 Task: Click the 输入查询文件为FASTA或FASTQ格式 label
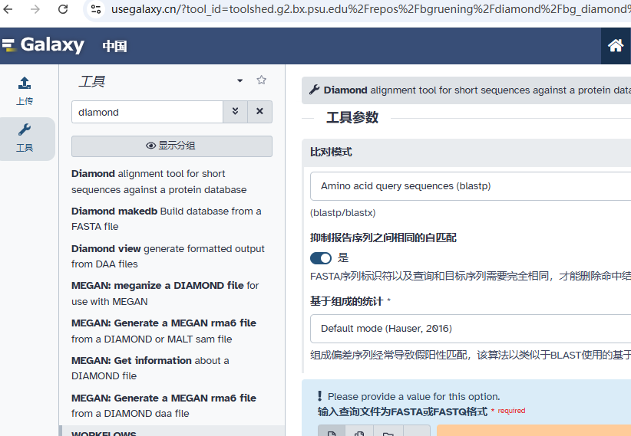402,411
